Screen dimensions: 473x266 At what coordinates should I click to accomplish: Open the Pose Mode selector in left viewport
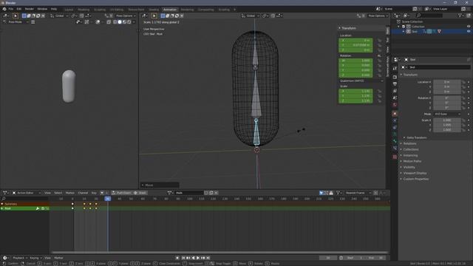click(16, 22)
